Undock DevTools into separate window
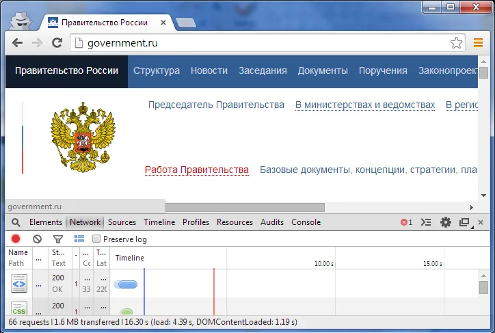 [x=464, y=222]
